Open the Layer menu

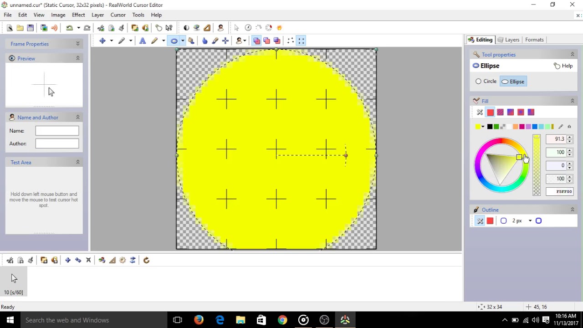97,15
